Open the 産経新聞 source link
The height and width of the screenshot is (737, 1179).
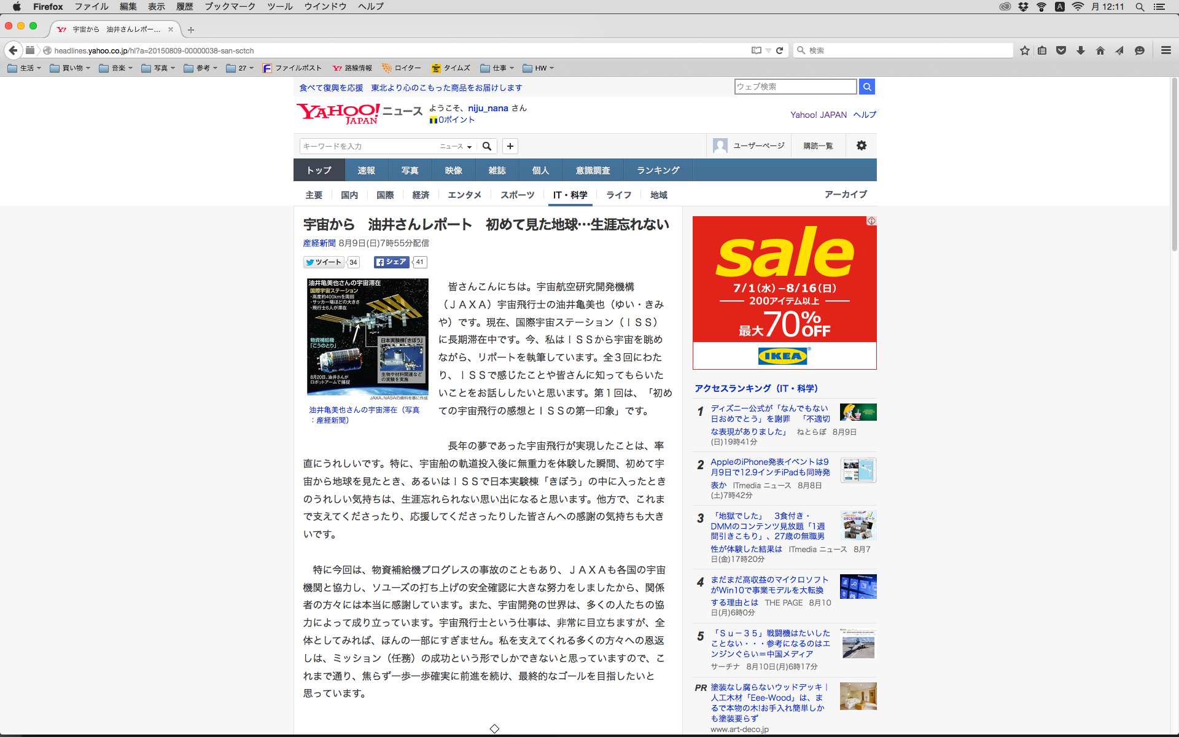[319, 243]
